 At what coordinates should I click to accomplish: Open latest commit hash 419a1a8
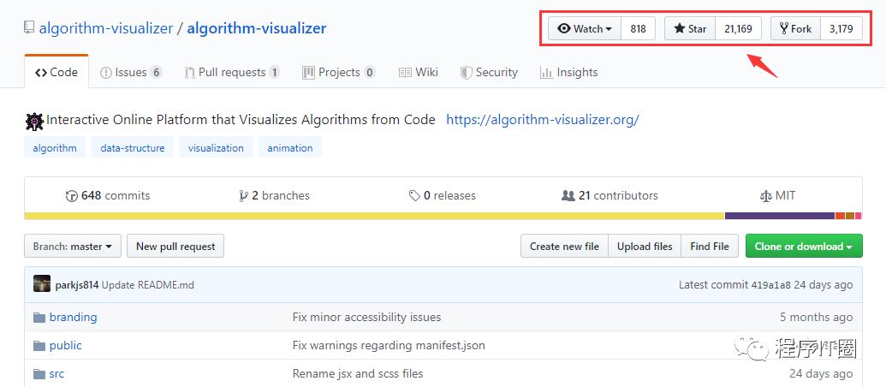coord(770,285)
